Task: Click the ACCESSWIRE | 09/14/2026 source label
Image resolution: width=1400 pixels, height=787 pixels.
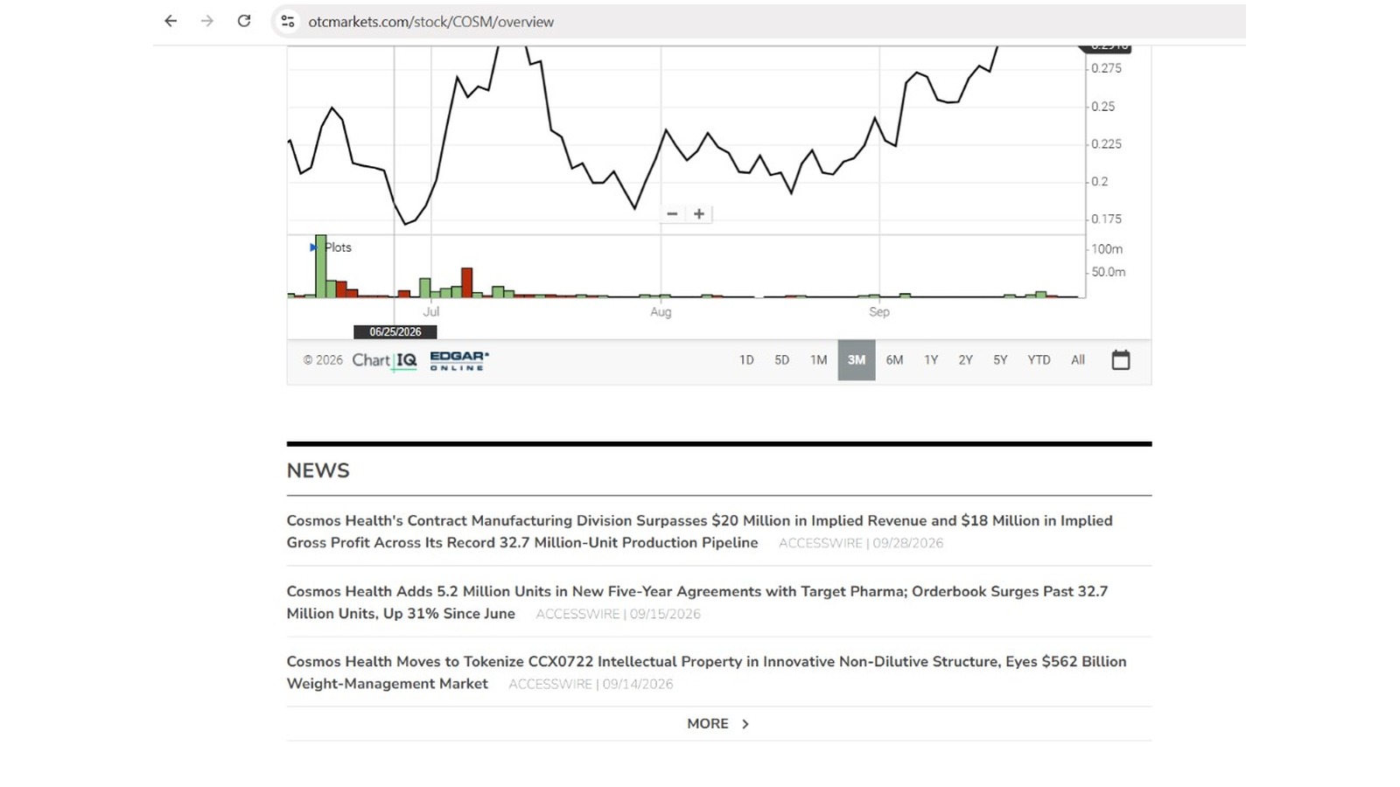Action: [591, 685]
